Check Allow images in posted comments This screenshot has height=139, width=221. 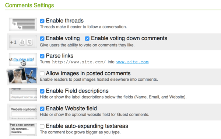click(42, 73)
